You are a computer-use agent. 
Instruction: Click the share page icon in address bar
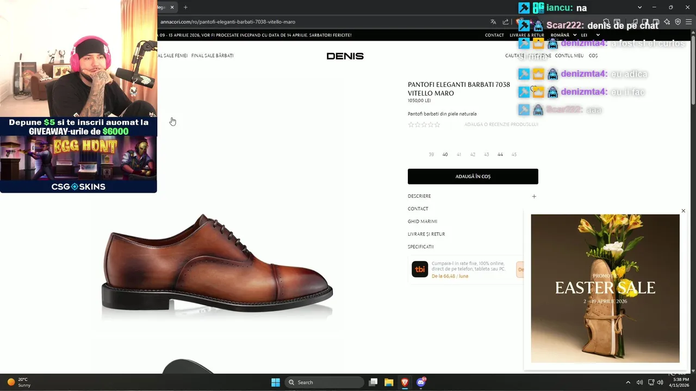coord(506,22)
